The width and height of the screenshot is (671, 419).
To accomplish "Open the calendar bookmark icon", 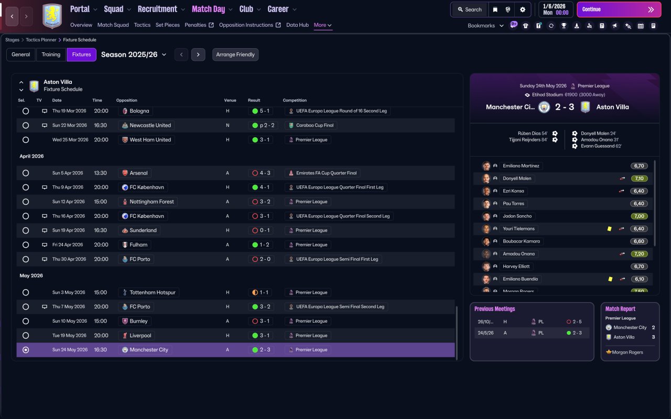I will 641,26.
